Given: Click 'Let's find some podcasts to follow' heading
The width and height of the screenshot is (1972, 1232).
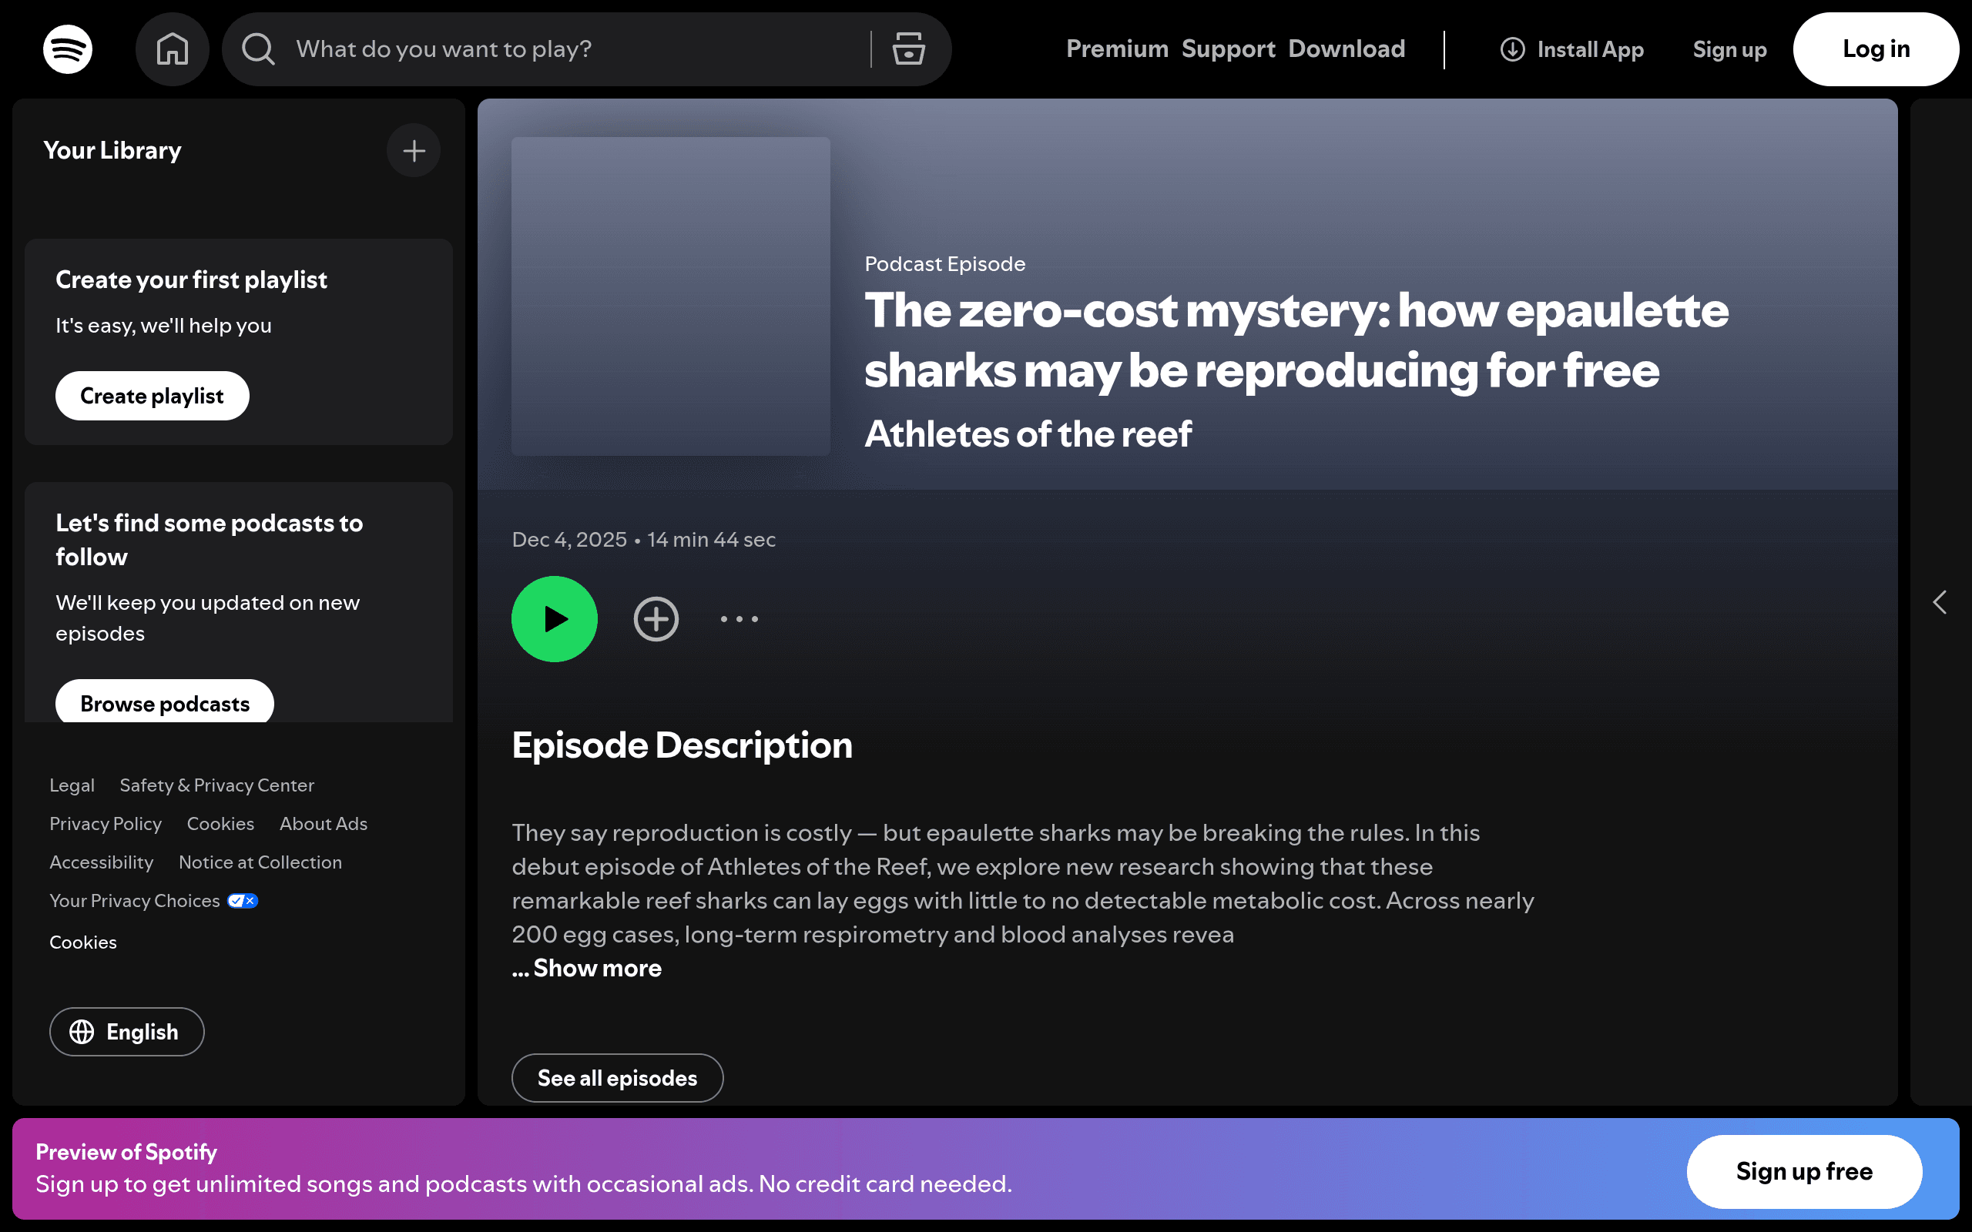Looking at the screenshot, I should [x=210, y=540].
